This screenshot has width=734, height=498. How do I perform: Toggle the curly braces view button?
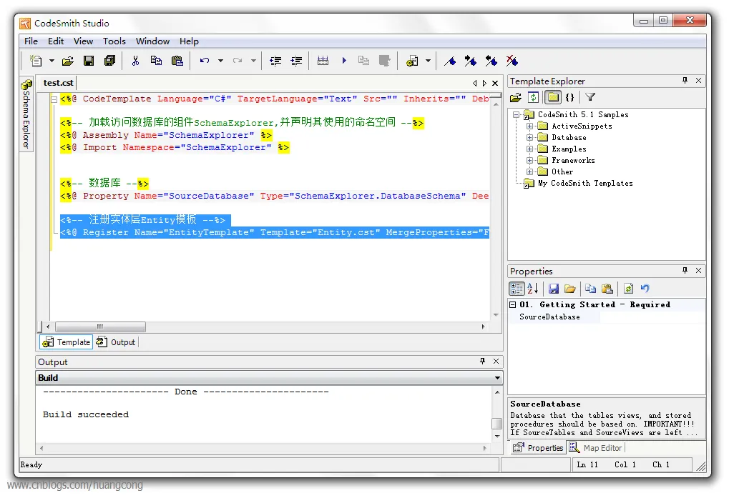(569, 97)
